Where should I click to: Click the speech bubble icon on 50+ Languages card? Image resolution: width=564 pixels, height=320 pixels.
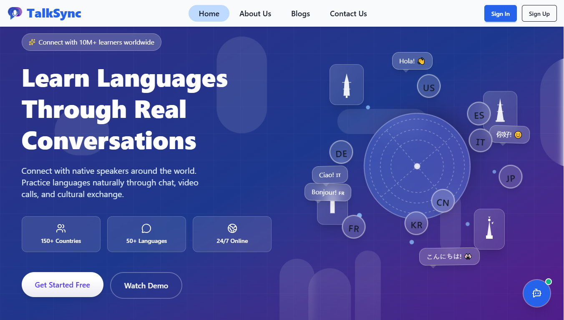coord(146,228)
